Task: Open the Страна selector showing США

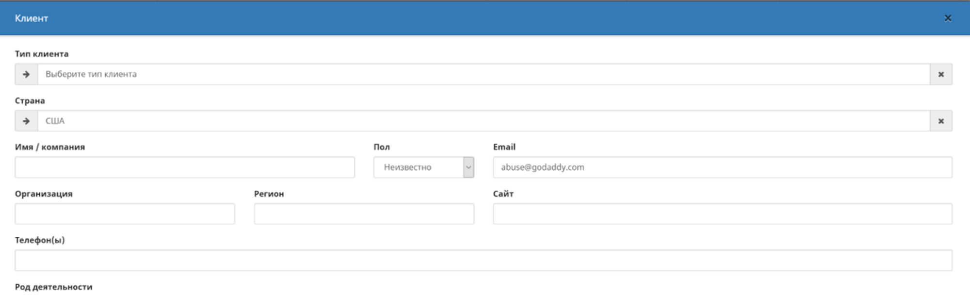Action: pyautogui.click(x=483, y=121)
